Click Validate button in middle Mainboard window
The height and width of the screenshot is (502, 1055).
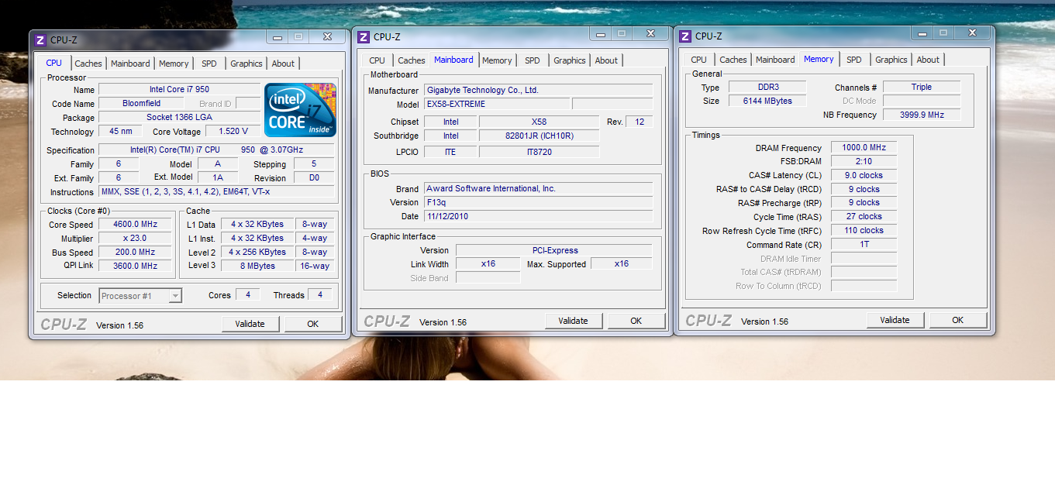574,321
